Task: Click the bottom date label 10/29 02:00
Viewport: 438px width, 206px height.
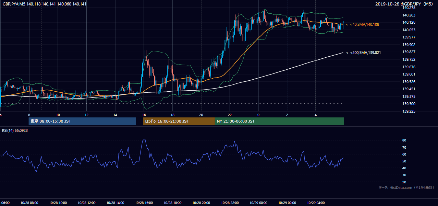Action: tap(287, 203)
